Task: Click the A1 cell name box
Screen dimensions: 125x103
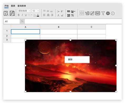Action: (x=12, y=21)
